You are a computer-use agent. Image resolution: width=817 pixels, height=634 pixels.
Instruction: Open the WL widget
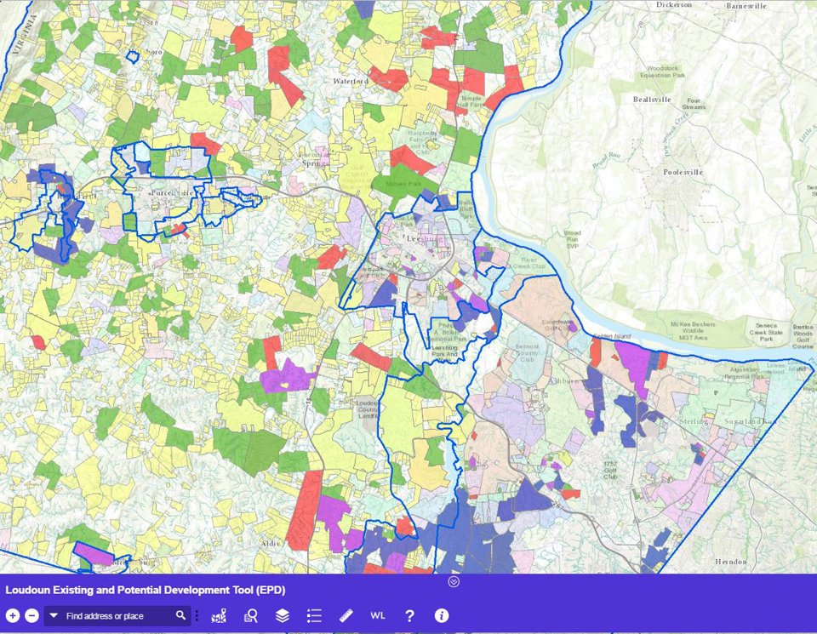pyautogui.click(x=378, y=616)
